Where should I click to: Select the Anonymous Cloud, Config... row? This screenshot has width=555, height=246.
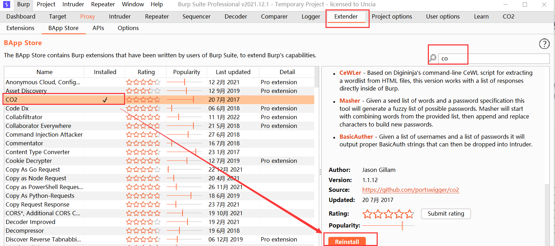159,82
